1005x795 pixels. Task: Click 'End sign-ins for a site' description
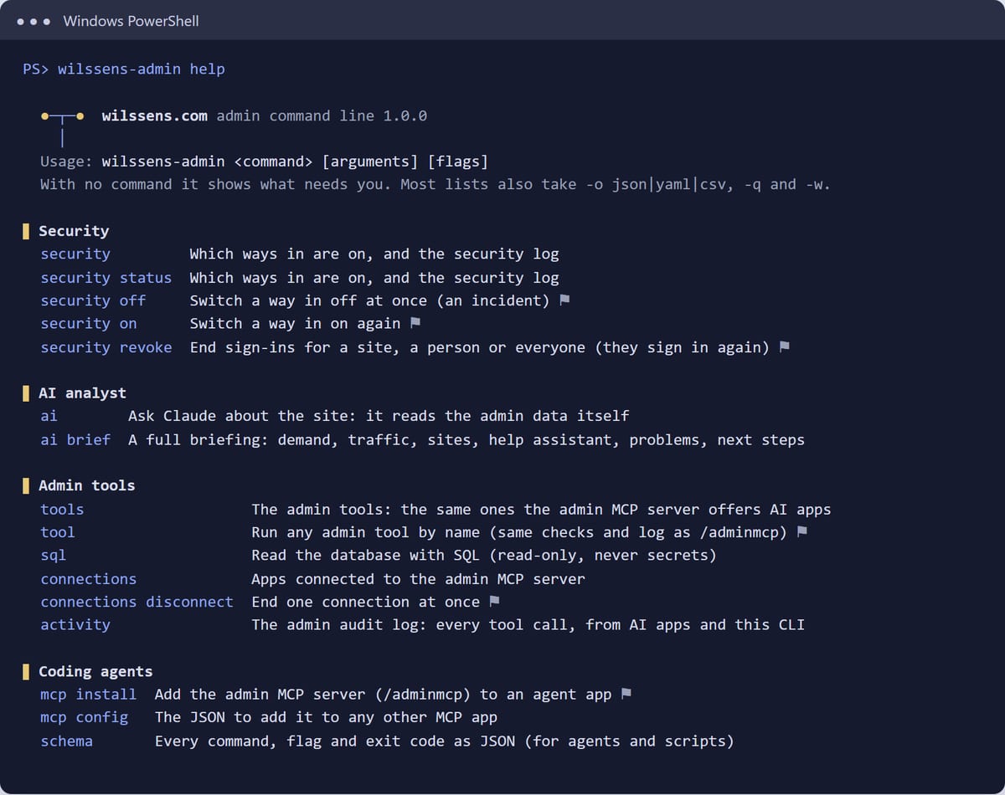coord(479,346)
